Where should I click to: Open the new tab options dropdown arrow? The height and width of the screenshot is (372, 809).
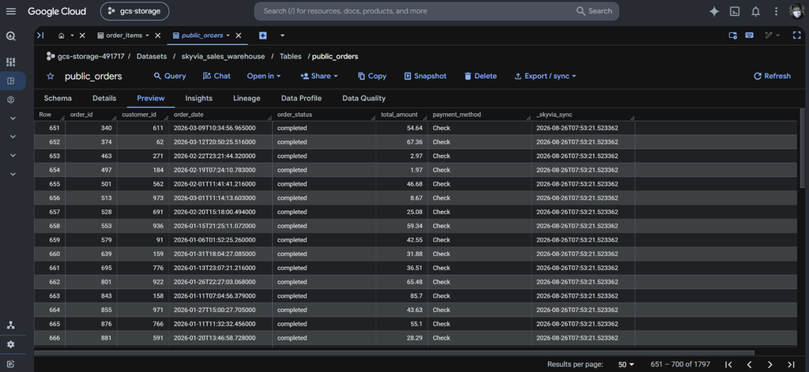tap(282, 36)
